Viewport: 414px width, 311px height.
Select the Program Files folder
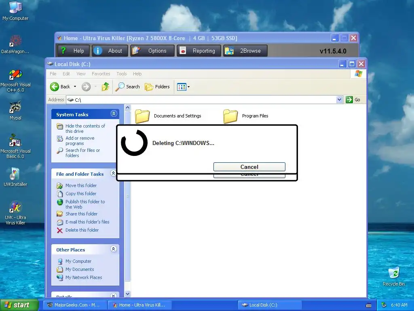pos(246,116)
